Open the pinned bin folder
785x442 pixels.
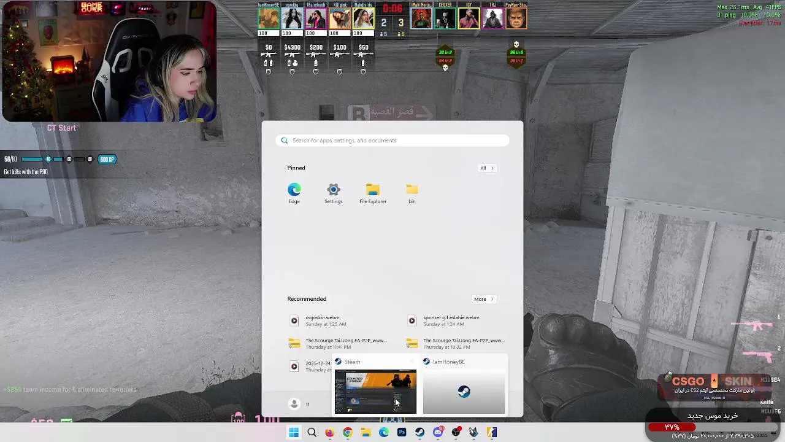(412, 193)
